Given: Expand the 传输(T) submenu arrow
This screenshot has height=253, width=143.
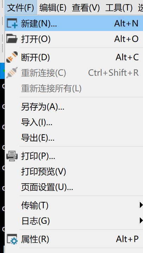Looking at the screenshot, I should tap(141, 205).
